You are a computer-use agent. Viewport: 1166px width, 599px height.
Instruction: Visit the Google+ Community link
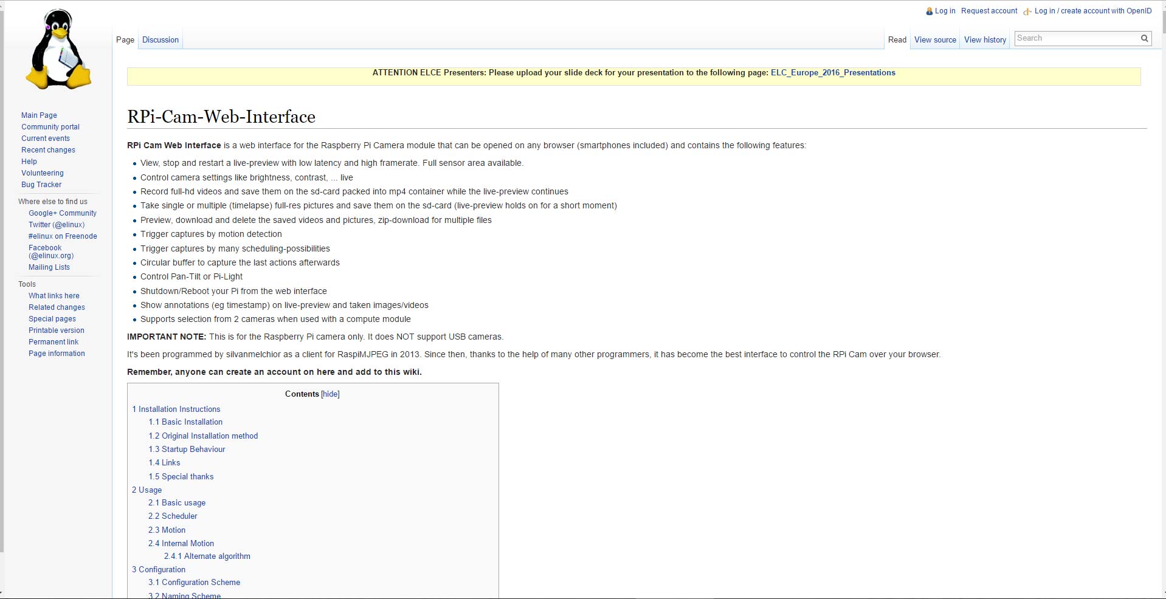click(63, 213)
